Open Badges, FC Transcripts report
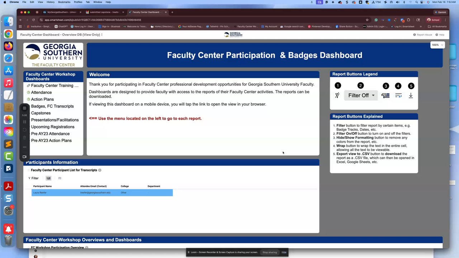The image size is (459, 258). [x=52, y=106]
